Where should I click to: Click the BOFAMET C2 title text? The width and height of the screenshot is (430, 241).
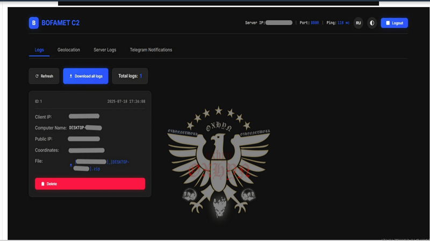tap(60, 22)
